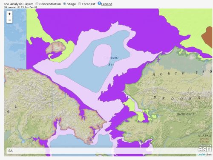Select the Stage ice layer radio
Image resolution: width=213 pixels, height=160 pixels.
click(64, 4)
